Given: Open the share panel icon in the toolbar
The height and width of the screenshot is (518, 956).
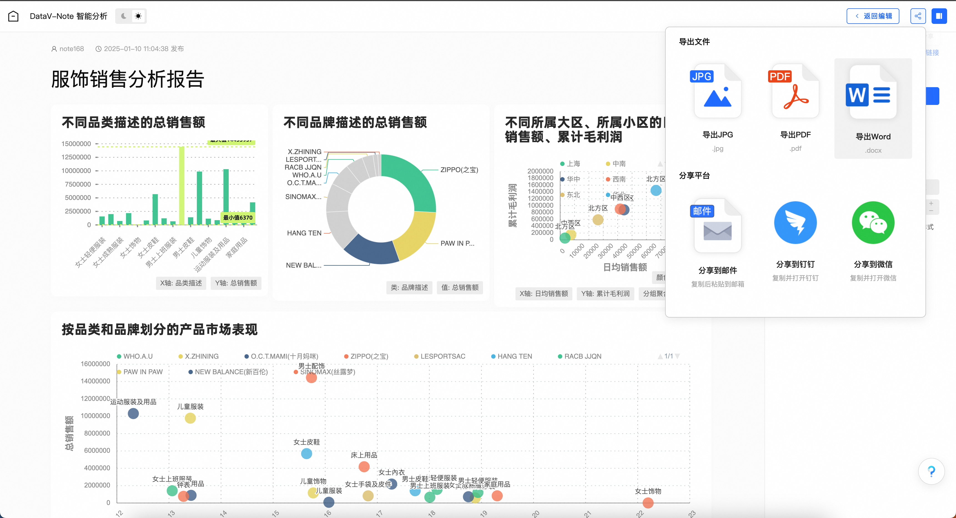Looking at the screenshot, I should coord(918,16).
